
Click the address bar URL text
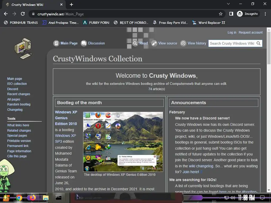click(61, 14)
